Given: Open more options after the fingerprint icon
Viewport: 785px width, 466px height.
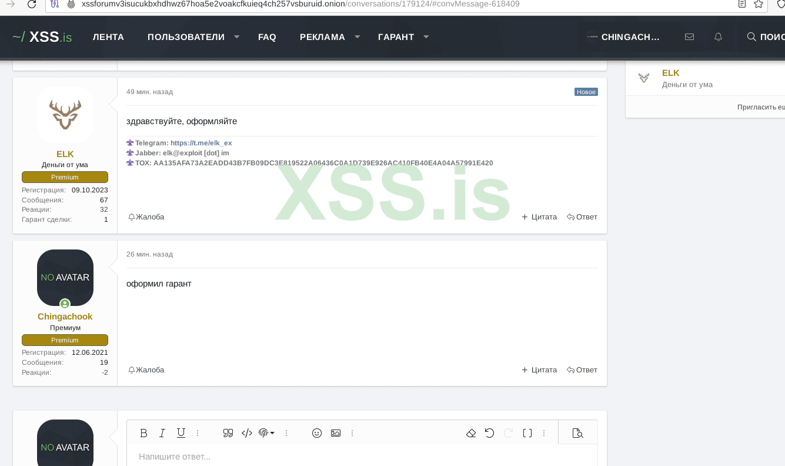Looking at the screenshot, I should pyautogui.click(x=286, y=433).
